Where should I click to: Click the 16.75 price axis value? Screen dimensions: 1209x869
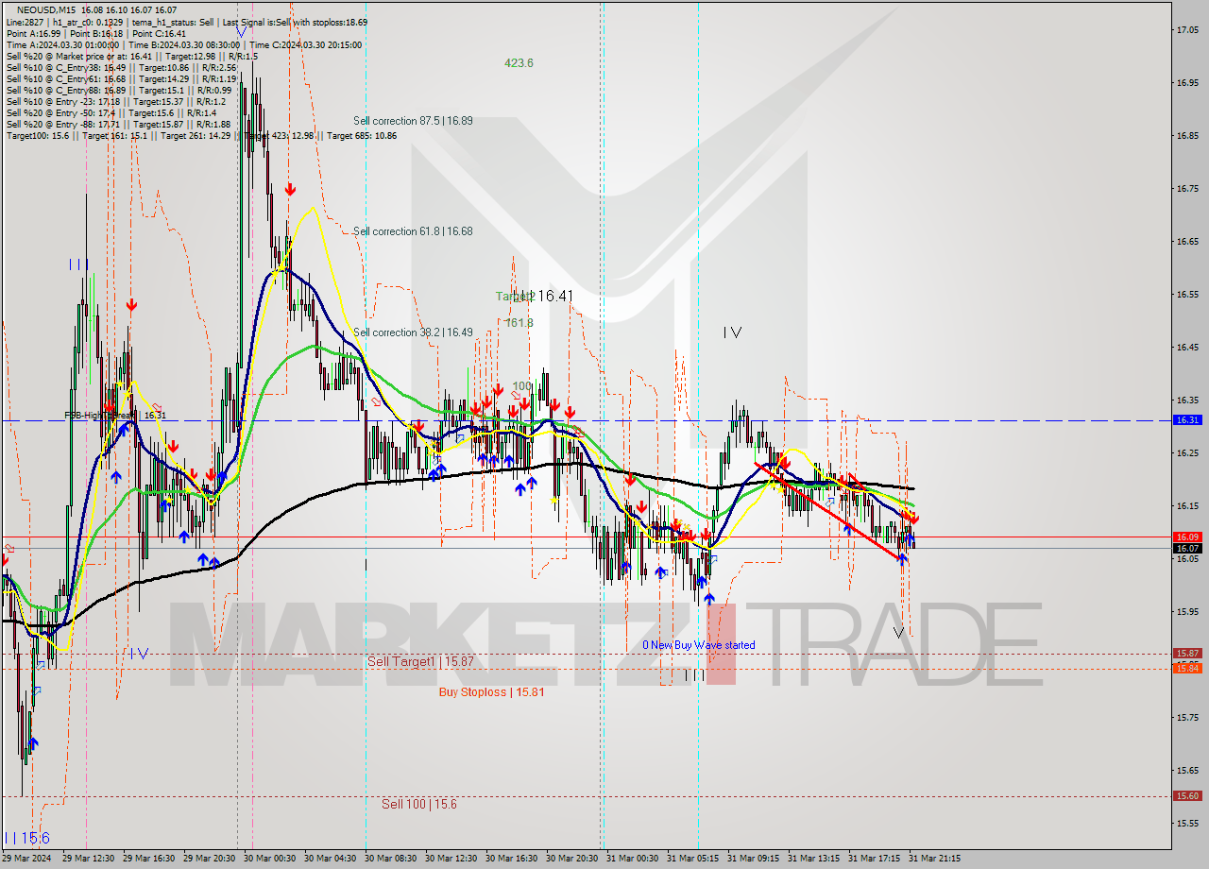tap(1186, 189)
